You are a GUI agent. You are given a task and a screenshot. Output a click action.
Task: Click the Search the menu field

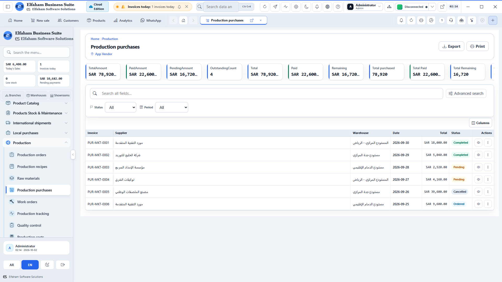[x=36, y=52]
